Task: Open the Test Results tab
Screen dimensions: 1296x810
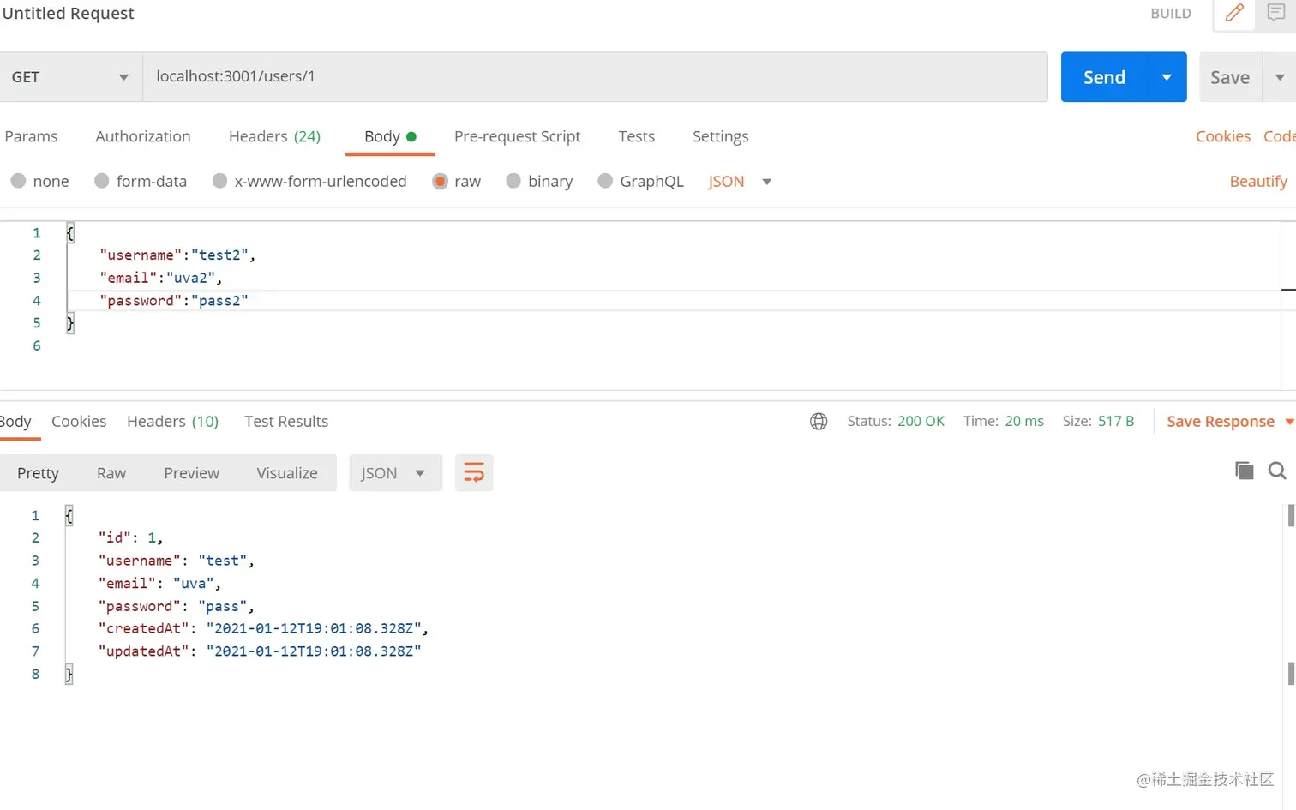Action: [x=286, y=421]
